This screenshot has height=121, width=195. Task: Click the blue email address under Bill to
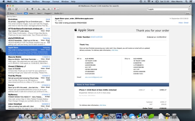94,77
